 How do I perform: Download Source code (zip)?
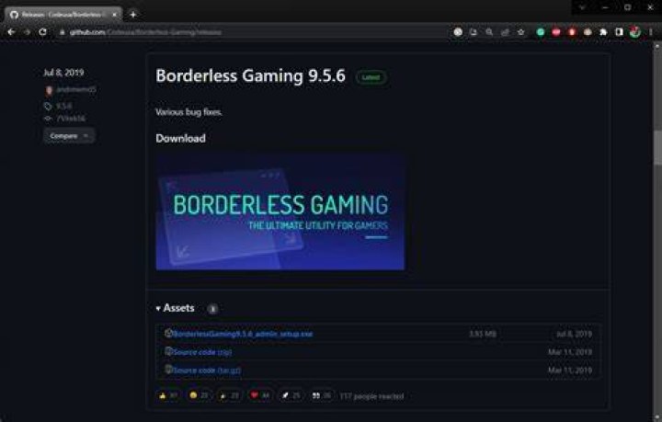tap(202, 352)
